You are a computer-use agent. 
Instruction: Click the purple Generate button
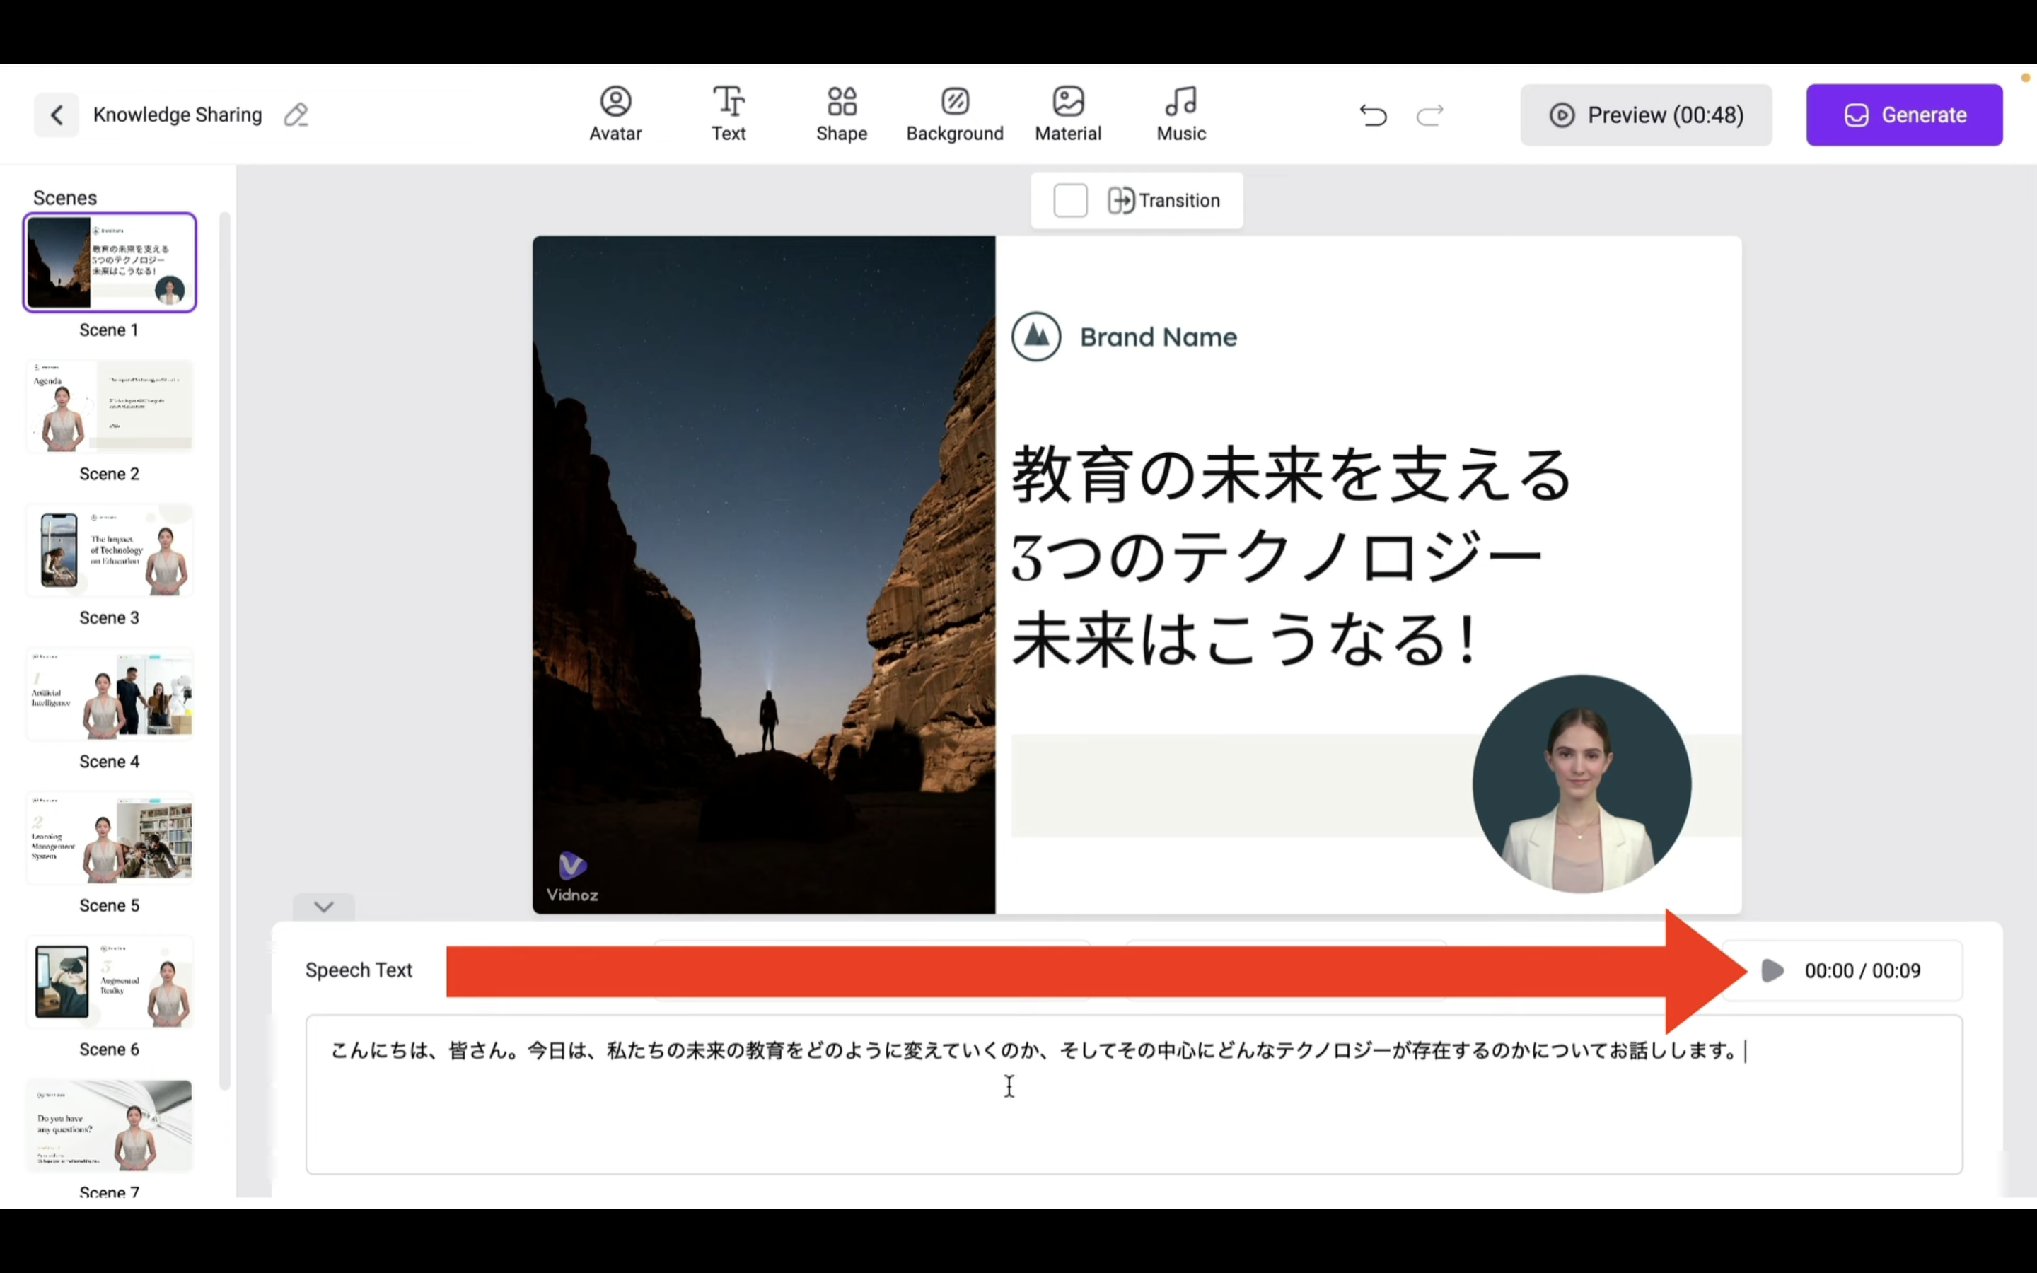click(1904, 115)
